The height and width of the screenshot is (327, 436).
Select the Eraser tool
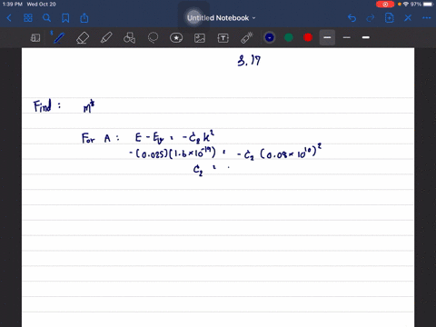(83, 38)
